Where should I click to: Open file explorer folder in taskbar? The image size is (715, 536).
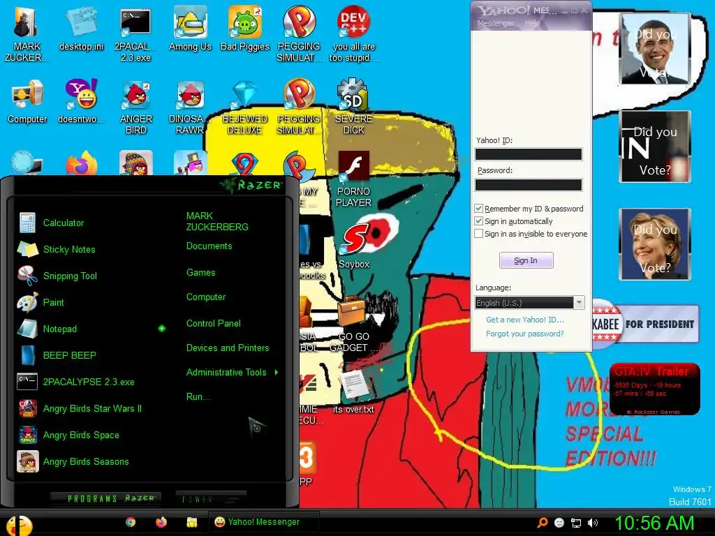tap(192, 522)
